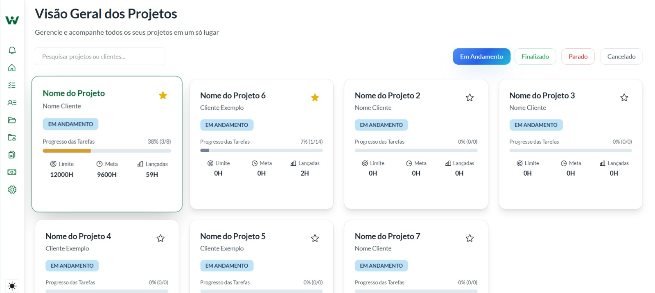Open settings gear in sidebar
Image resolution: width=655 pixels, height=293 pixels.
pyautogui.click(x=12, y=189)
